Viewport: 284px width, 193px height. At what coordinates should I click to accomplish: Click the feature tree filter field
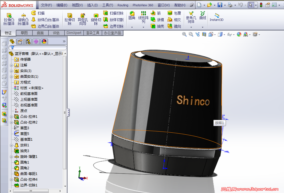[38, 47]
